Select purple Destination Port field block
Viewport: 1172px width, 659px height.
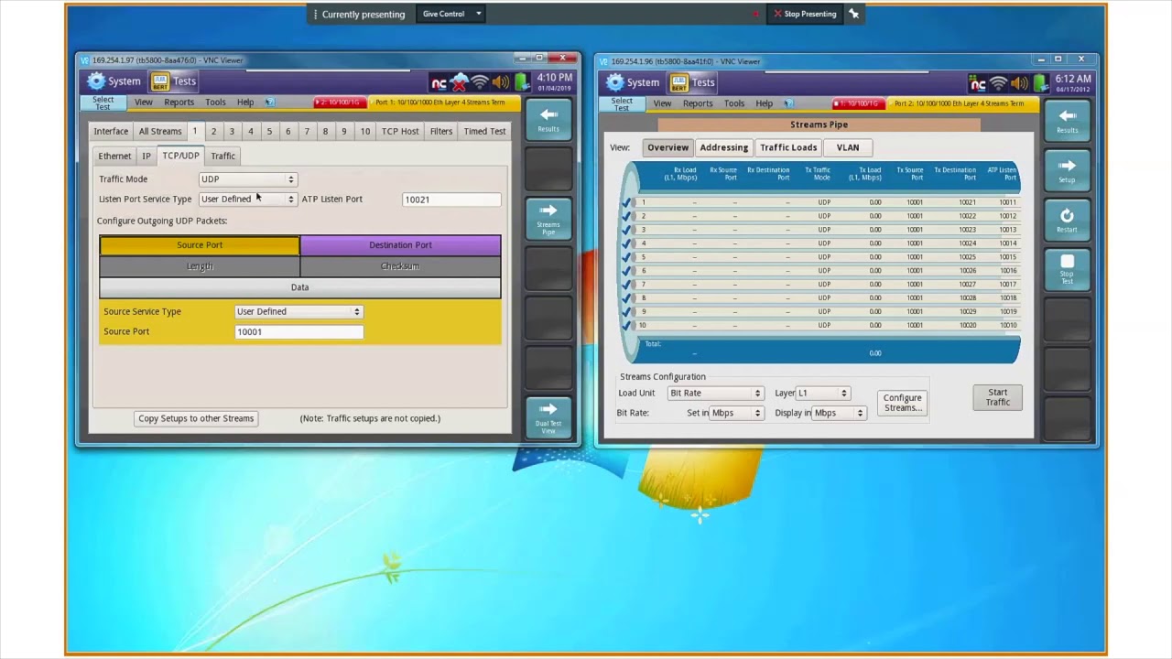(400, 245)
